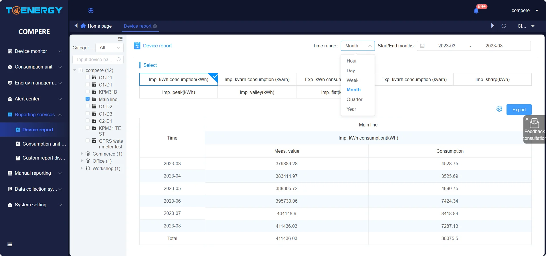
Task: Click the collapse sidebar icon at bottom left
Action: click(10, 244)
